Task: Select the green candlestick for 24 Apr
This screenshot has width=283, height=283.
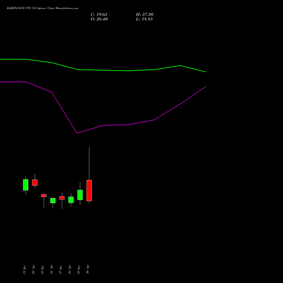Action: coord(53,200)
